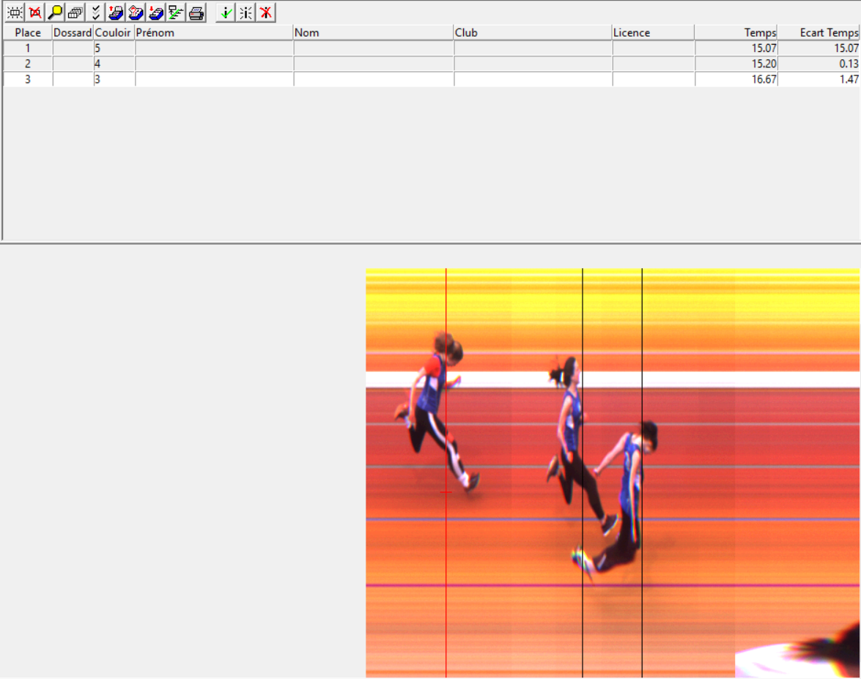Viewport: 861px width, 679px height.
Task: Click the Ecart Temps value 1.47
Action: pyautogui.click(x=818, y=79)
